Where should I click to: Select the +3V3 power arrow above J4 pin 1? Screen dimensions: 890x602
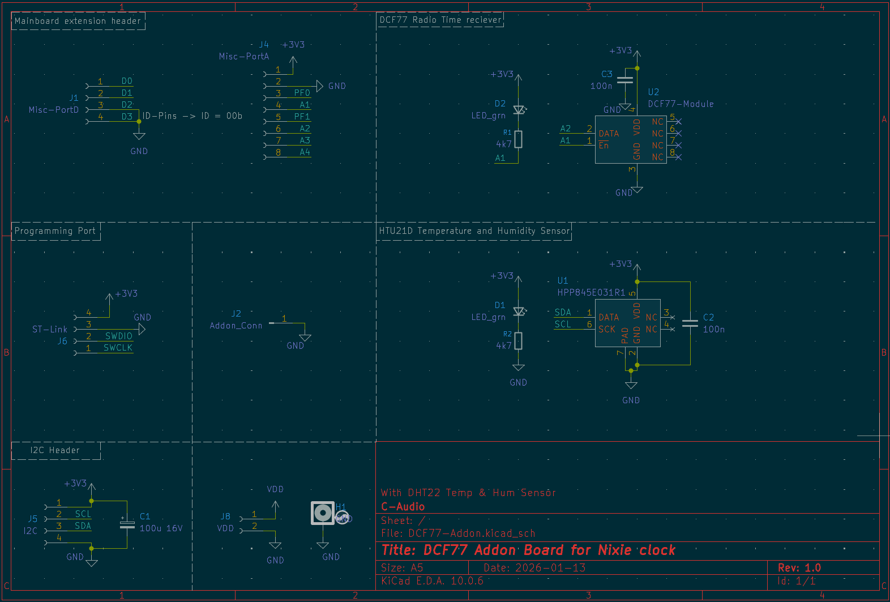coord(293,61)
